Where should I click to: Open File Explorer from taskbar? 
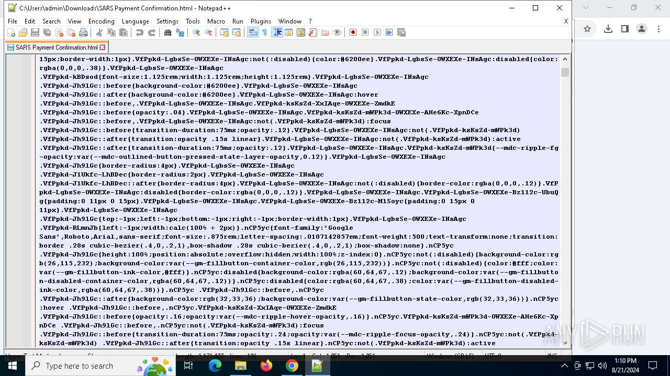240,366
